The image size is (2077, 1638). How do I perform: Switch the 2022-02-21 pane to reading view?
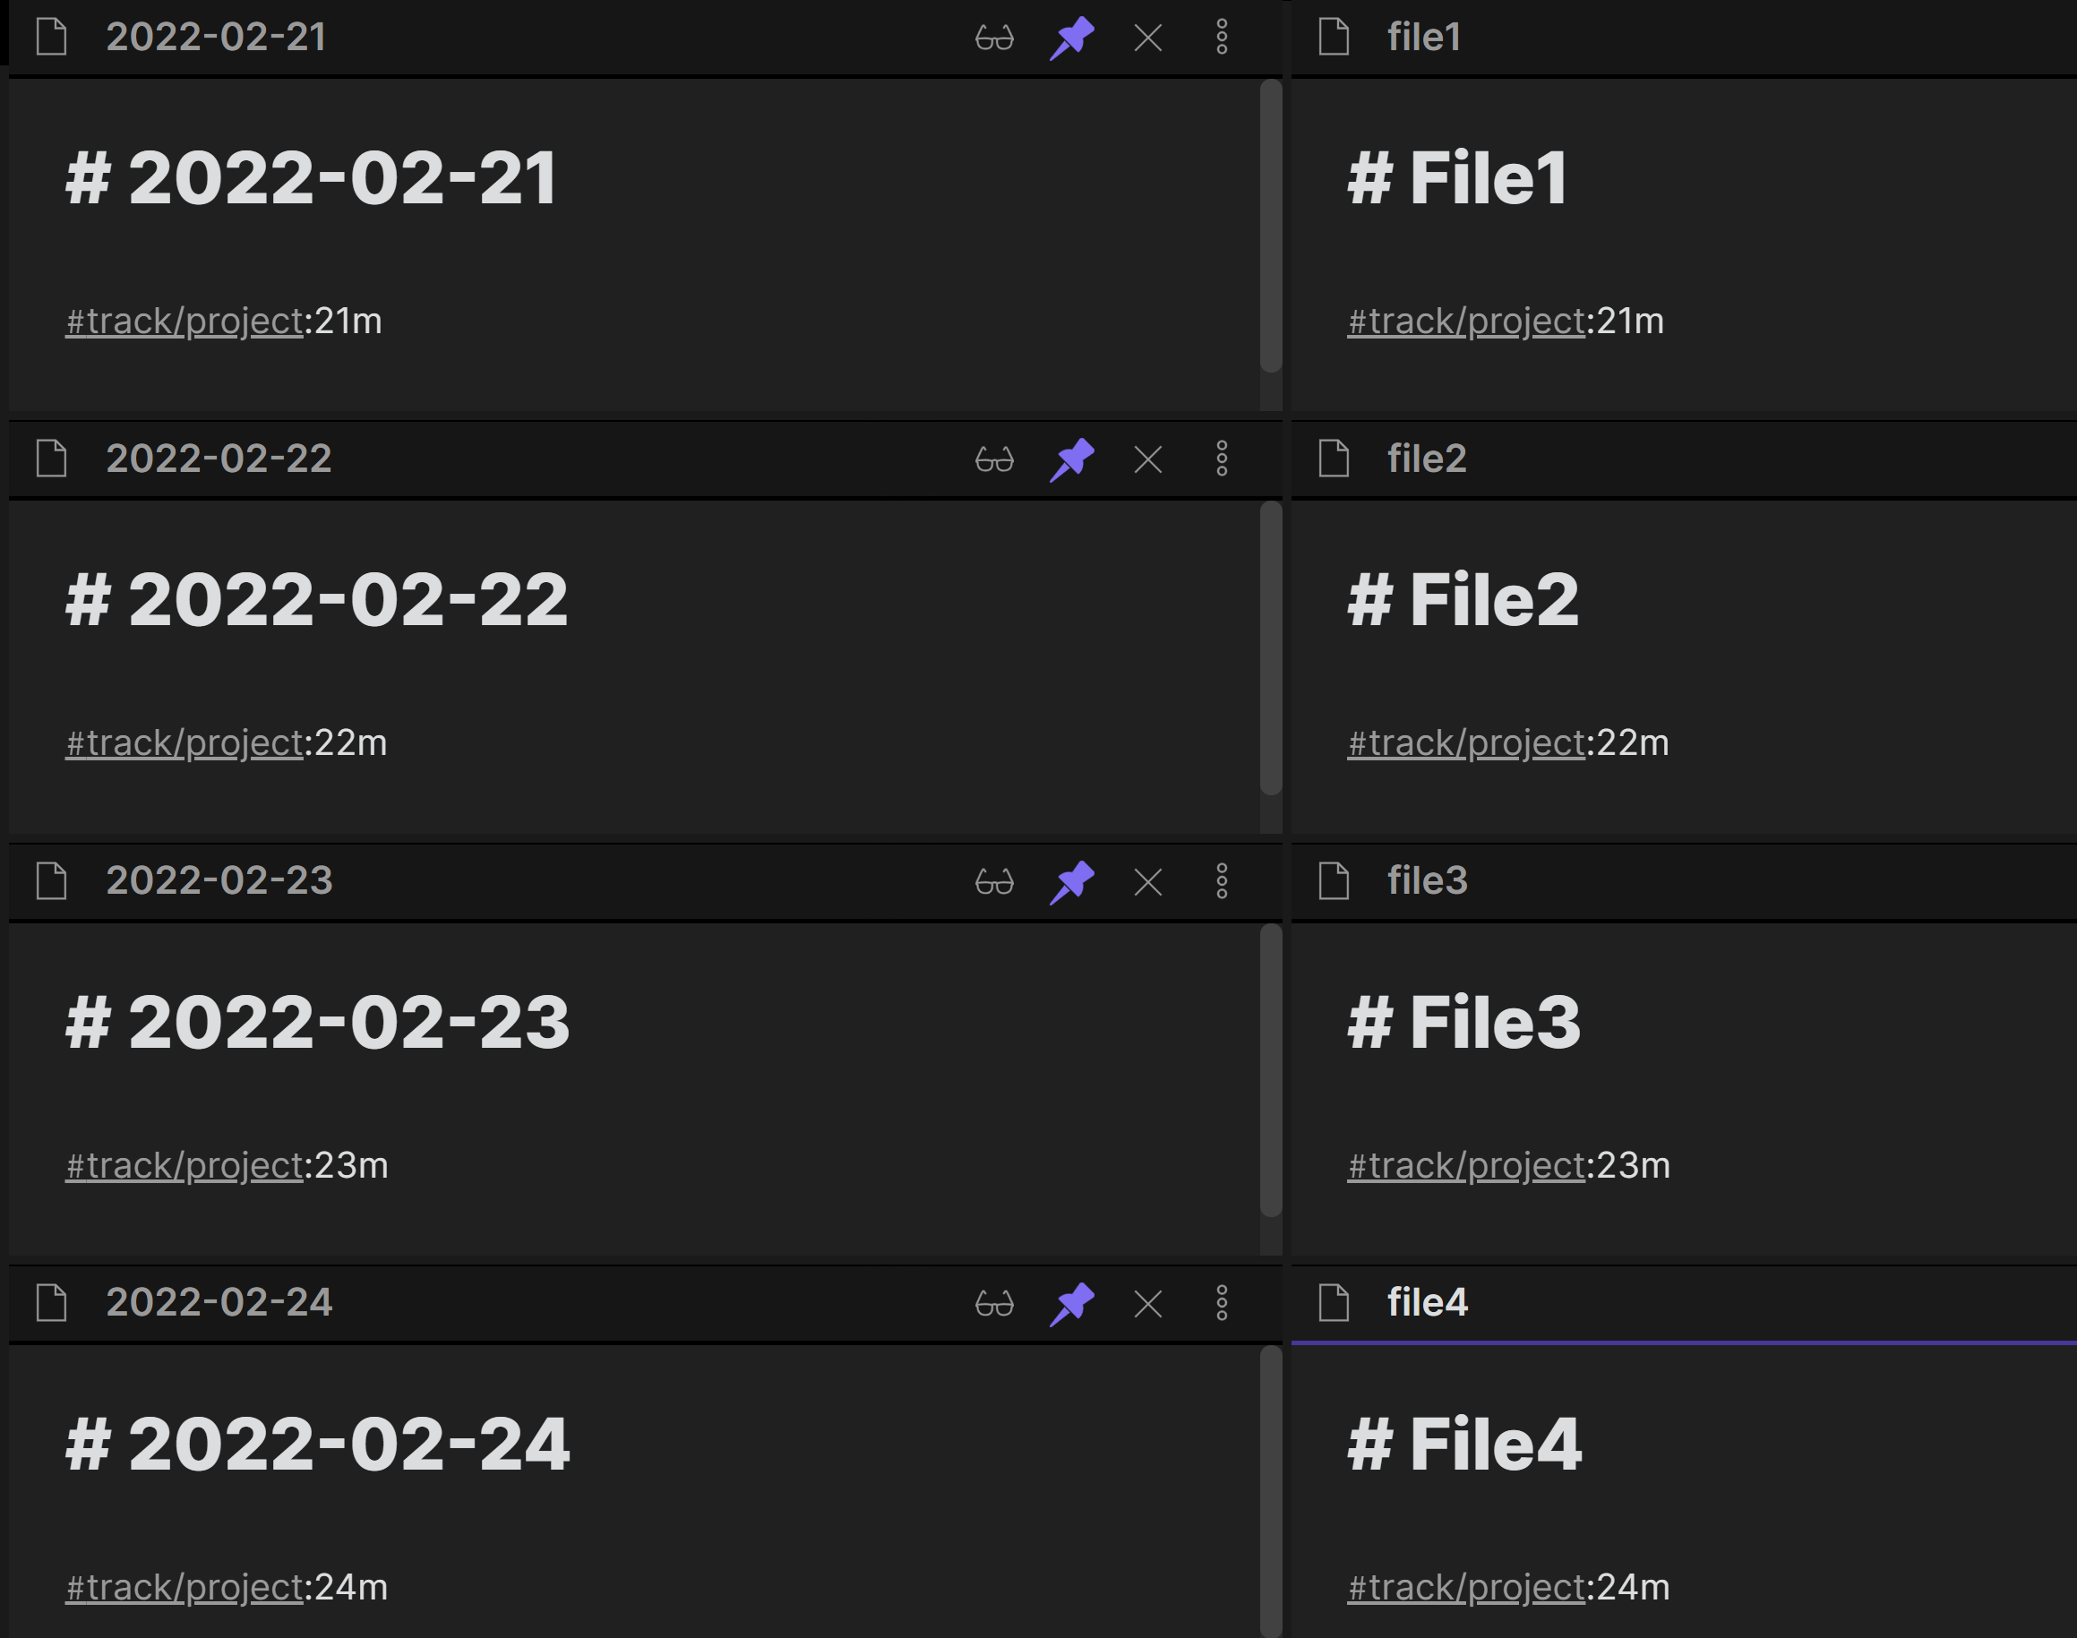point(996,38)
